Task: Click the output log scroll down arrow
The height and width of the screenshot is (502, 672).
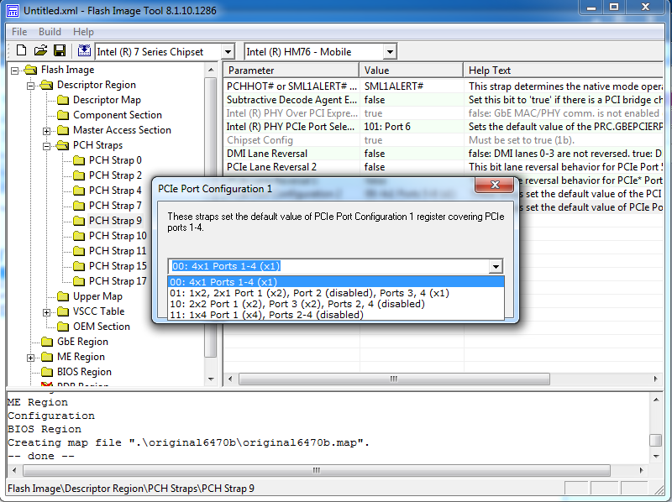Action: pos(656,456)
